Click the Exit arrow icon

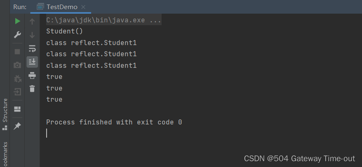[17, 92]
